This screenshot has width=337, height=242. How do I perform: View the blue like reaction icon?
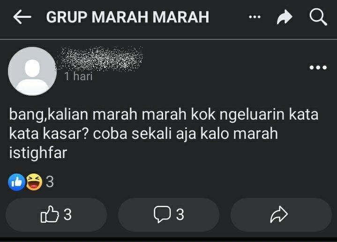tap(16, 182)
